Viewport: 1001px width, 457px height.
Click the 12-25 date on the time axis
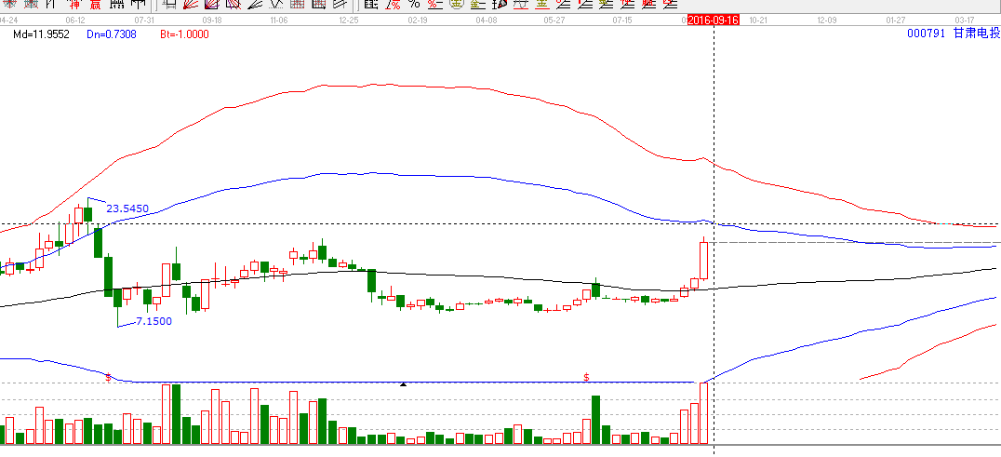[349, 20]
